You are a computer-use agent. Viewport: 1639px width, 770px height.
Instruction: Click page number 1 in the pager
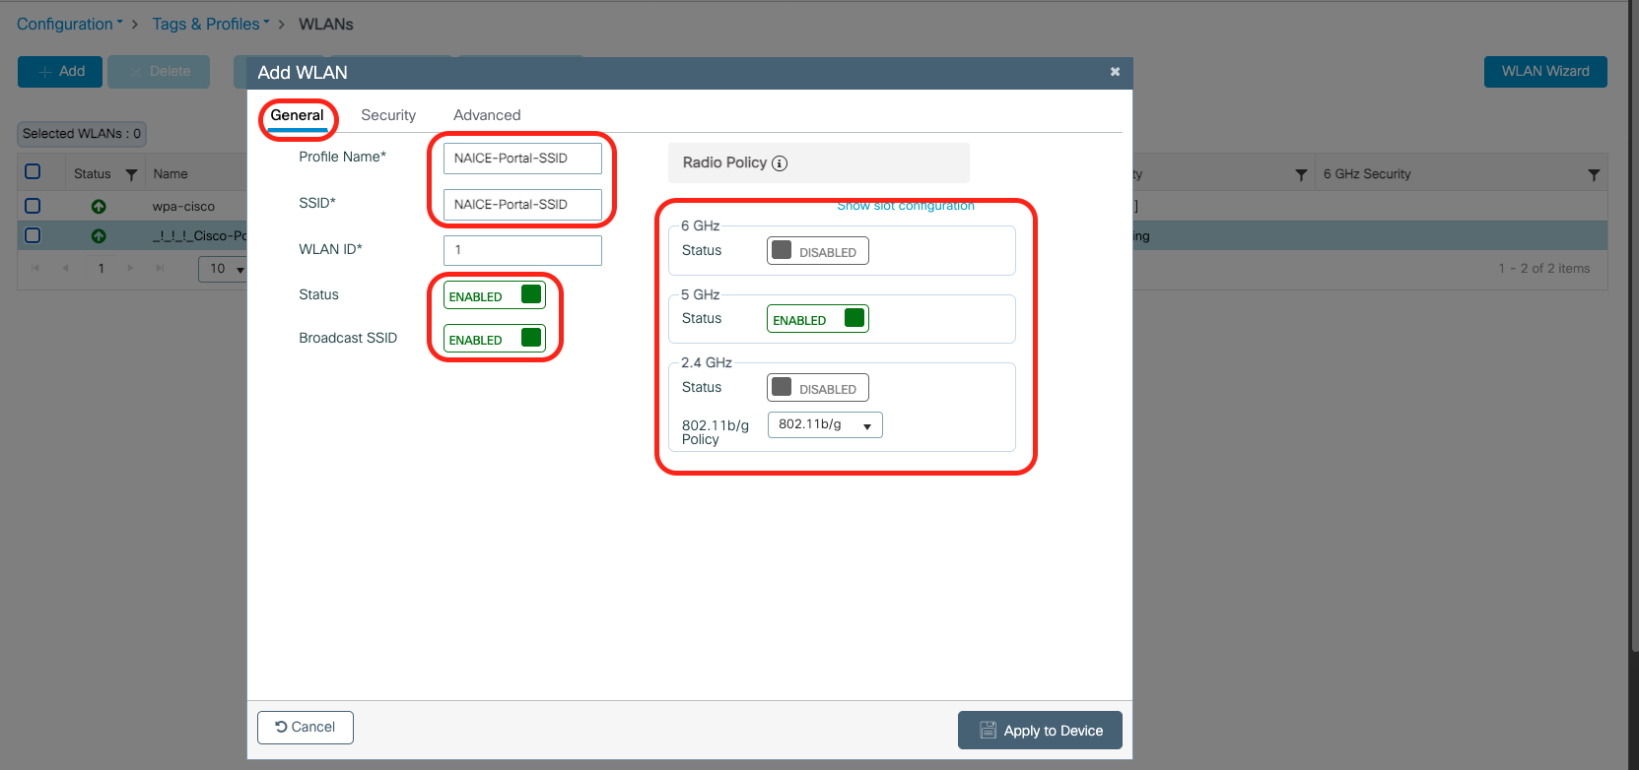101,268
